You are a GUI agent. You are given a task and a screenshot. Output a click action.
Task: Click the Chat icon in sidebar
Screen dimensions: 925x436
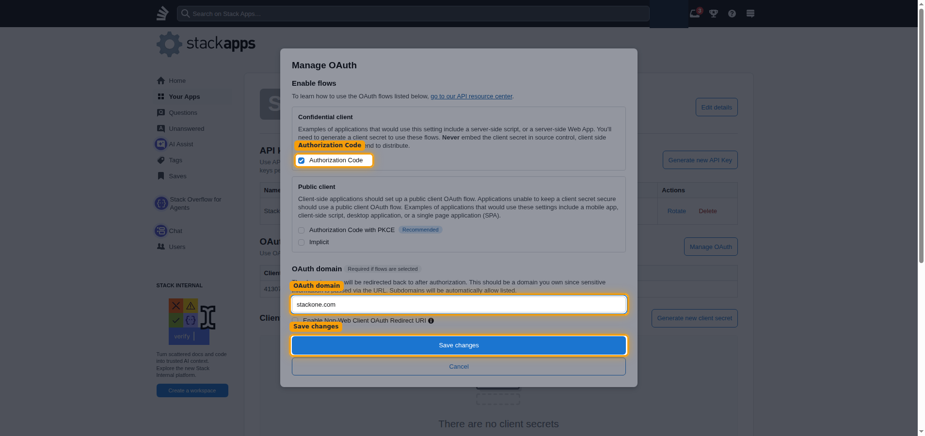(161, 231)
